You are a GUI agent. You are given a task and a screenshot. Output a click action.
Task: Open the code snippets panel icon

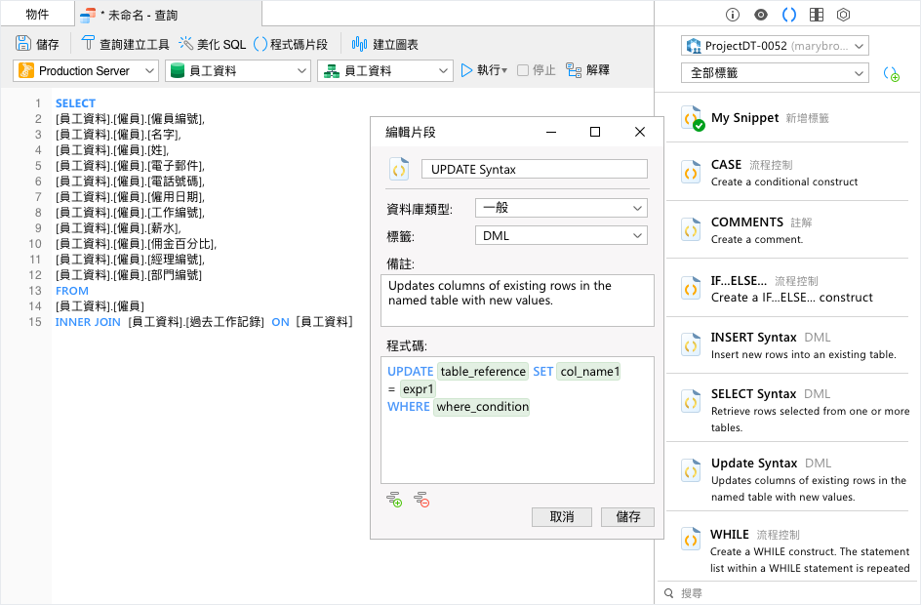point(789,15)
